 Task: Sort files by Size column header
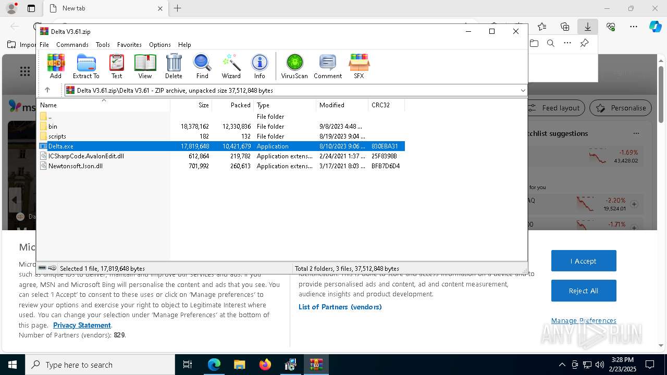[191, 105]
